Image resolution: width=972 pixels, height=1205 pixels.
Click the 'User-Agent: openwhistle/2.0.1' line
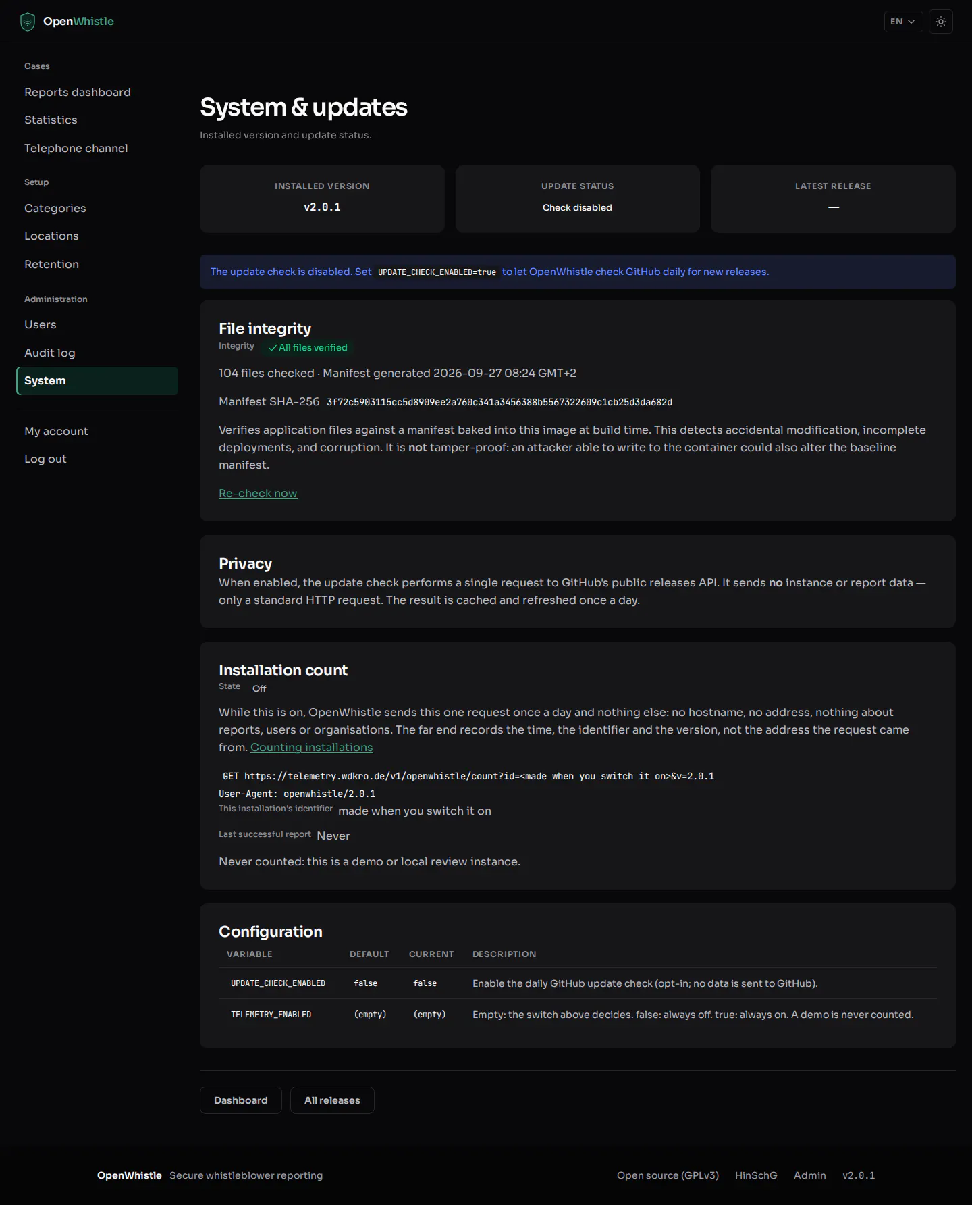pos(297,794)
